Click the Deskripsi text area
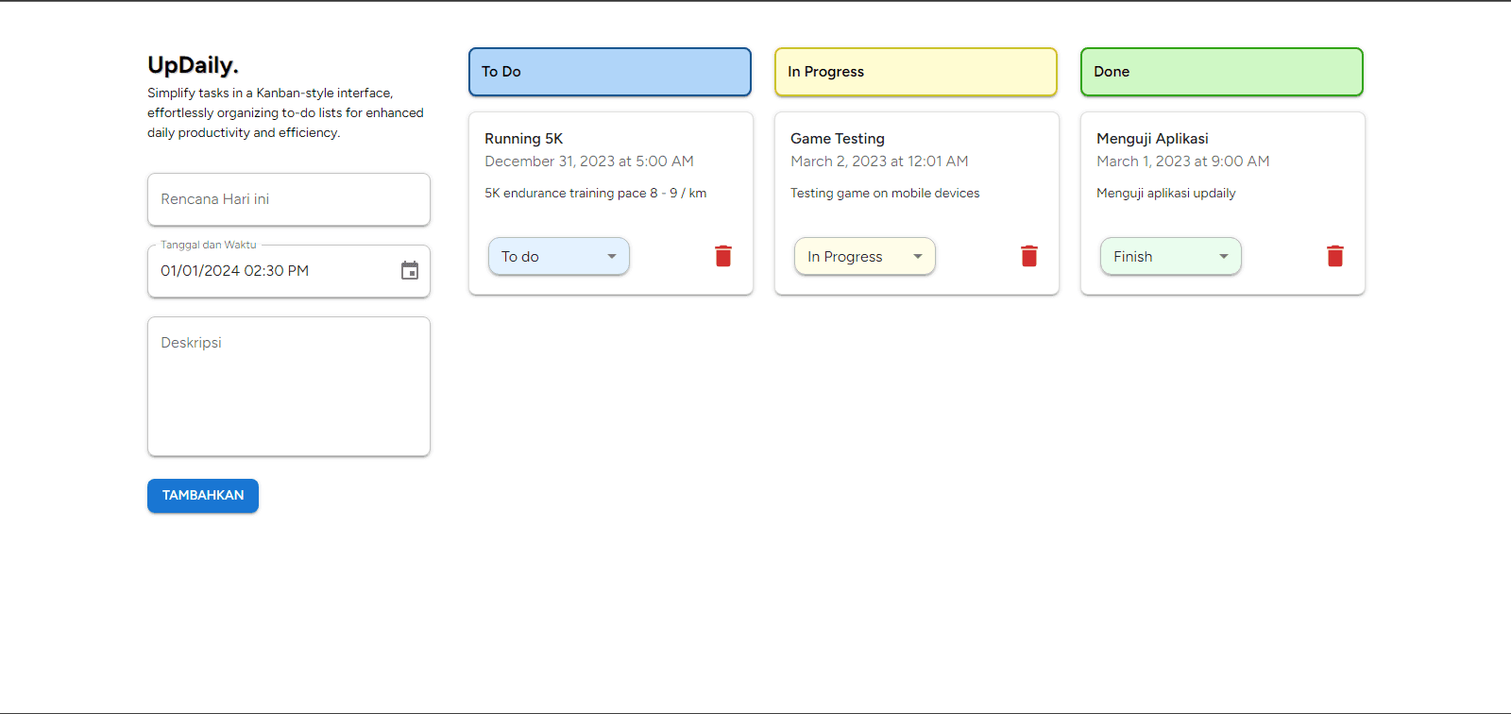The image size is (1511, 714). [289, 386]
